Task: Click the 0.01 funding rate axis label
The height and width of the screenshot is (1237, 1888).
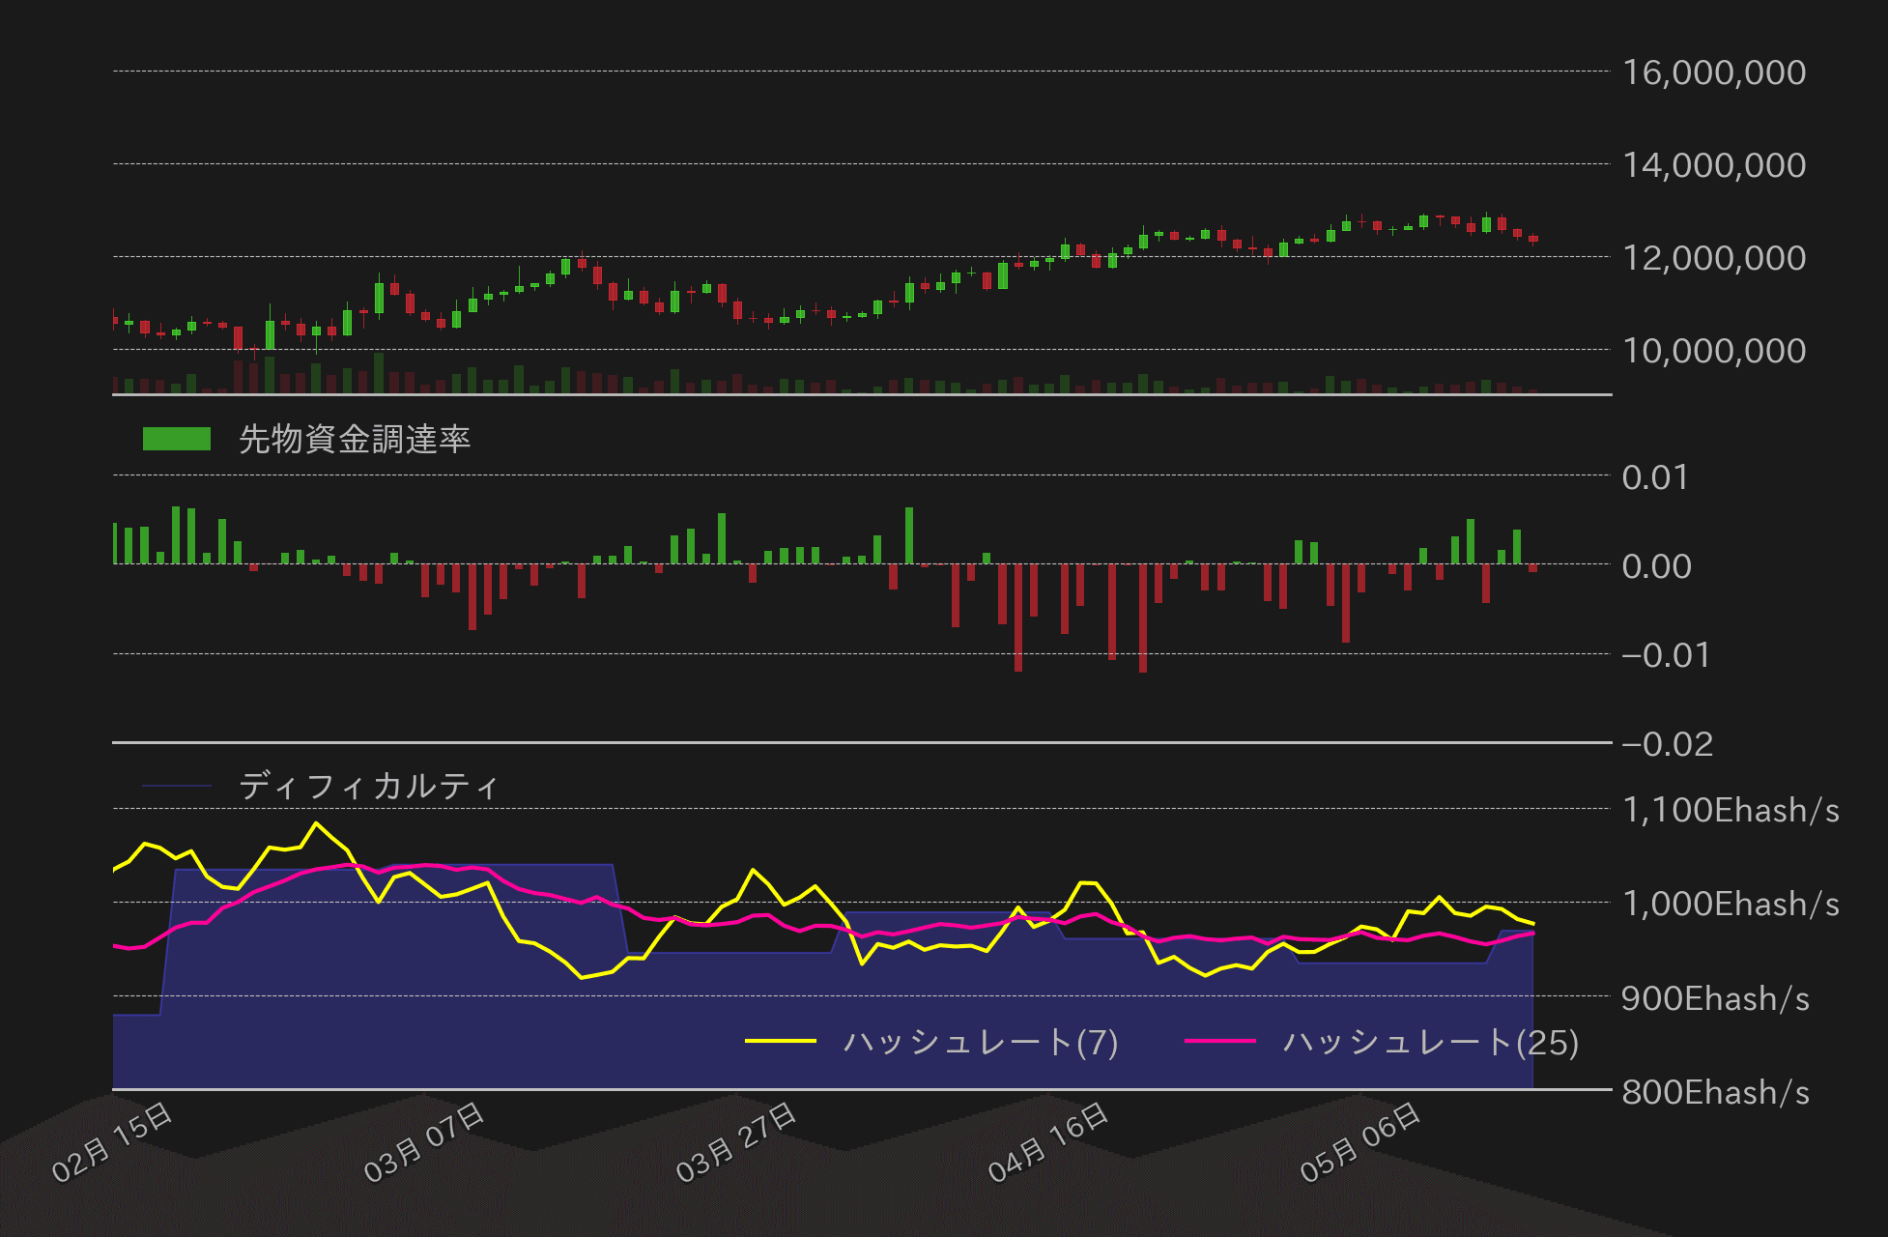Action: 1655,477
